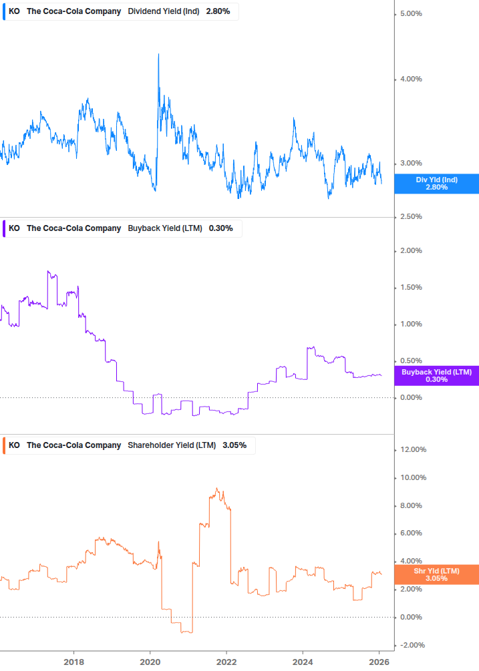Screen dimensions: 479x671
Task: Click the blue Dividend Yield color swatch
Action: (5, 11)
